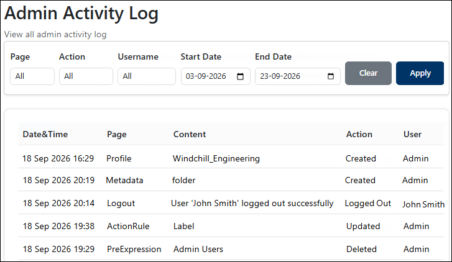Clear all filters with the Clear button
The height and width of the screenshot is (262, 452).
(x=368, y=73)
